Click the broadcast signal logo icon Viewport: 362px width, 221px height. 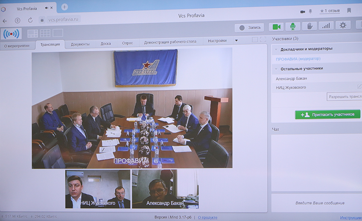click(x=11, y=34)
